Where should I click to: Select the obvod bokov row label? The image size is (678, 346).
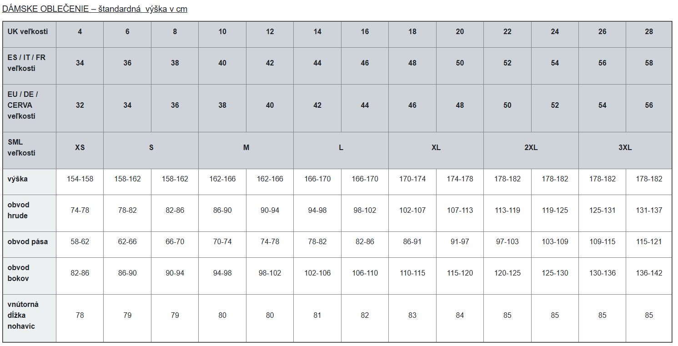[29, 276]
